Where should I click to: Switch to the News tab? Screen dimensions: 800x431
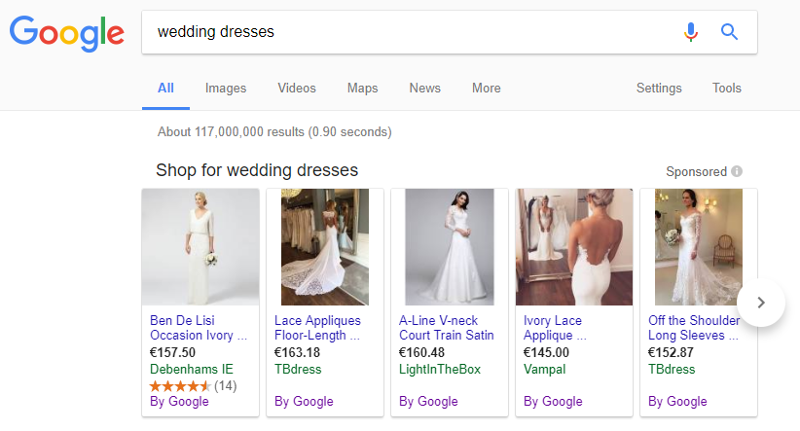click(424, 89)
